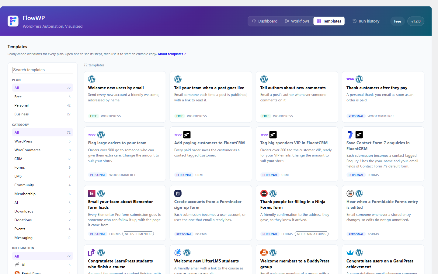The height and width of the screenshot is (274, 438).
Task: Click LifterLMS rocket icon on Welcome students card
Action: tap(178, 252)
